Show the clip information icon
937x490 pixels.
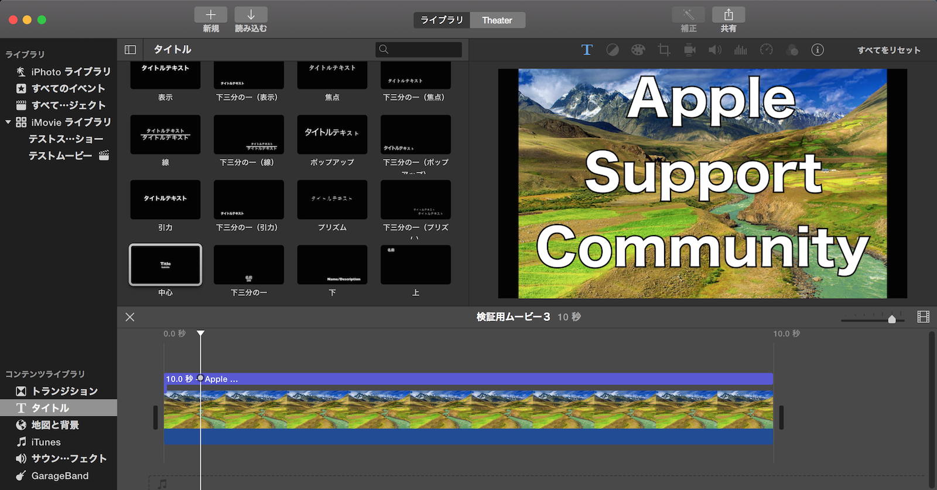point(818,50)
